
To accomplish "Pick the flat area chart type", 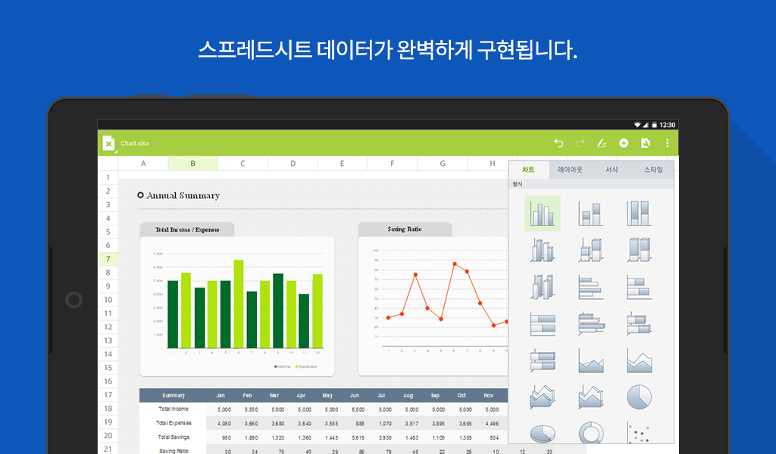I will [x=591, y=360].
